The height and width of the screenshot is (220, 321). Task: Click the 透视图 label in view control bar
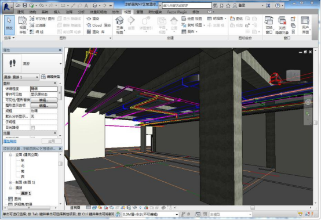point(75,208)
